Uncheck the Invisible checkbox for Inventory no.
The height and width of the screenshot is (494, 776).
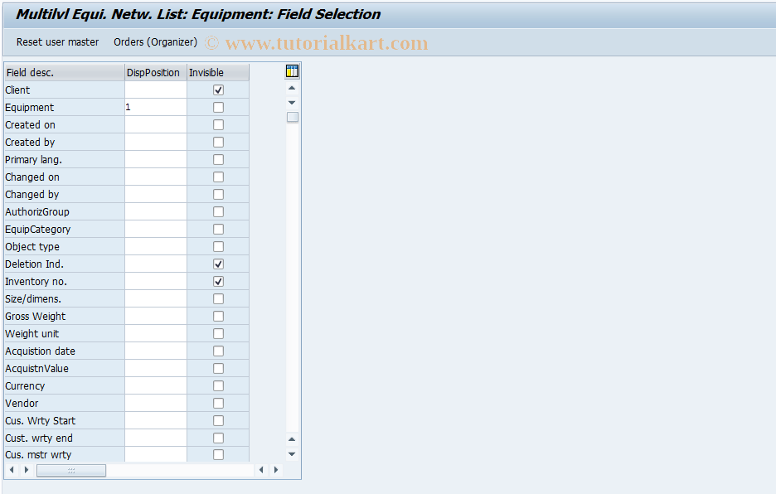tap(218, 281)
